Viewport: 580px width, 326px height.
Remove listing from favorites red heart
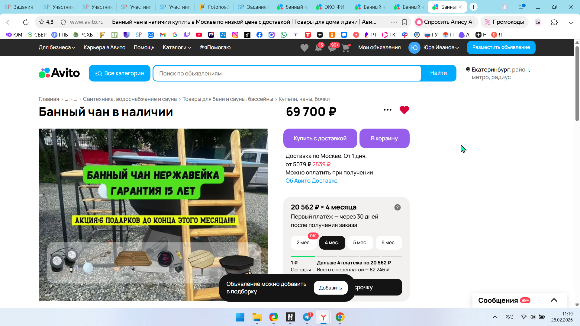[x=404, y=110]
